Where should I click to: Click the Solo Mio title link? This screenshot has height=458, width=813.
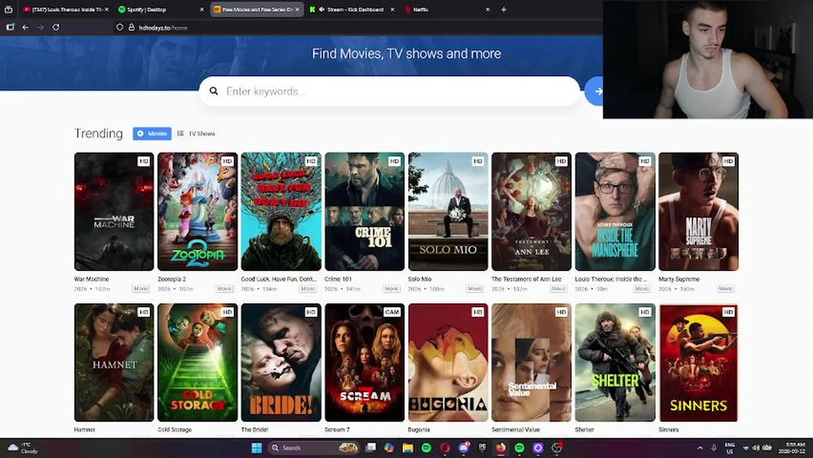pos(420,279)
